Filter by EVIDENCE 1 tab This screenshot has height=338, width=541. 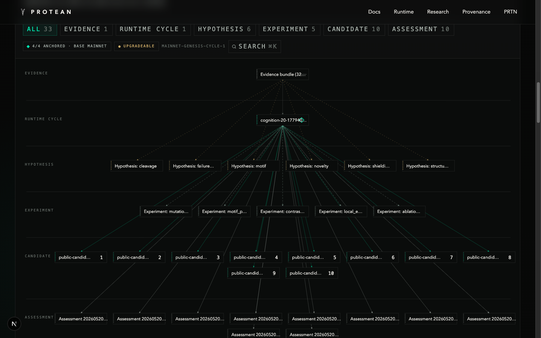[86, 29]
